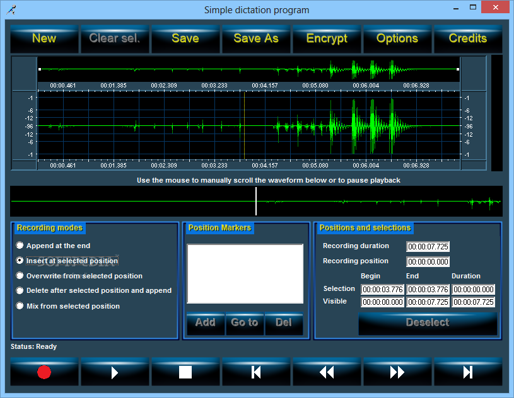Viewport: 514px width, 398px height.
Task: Select Append at the end mode
Action: 20,246
